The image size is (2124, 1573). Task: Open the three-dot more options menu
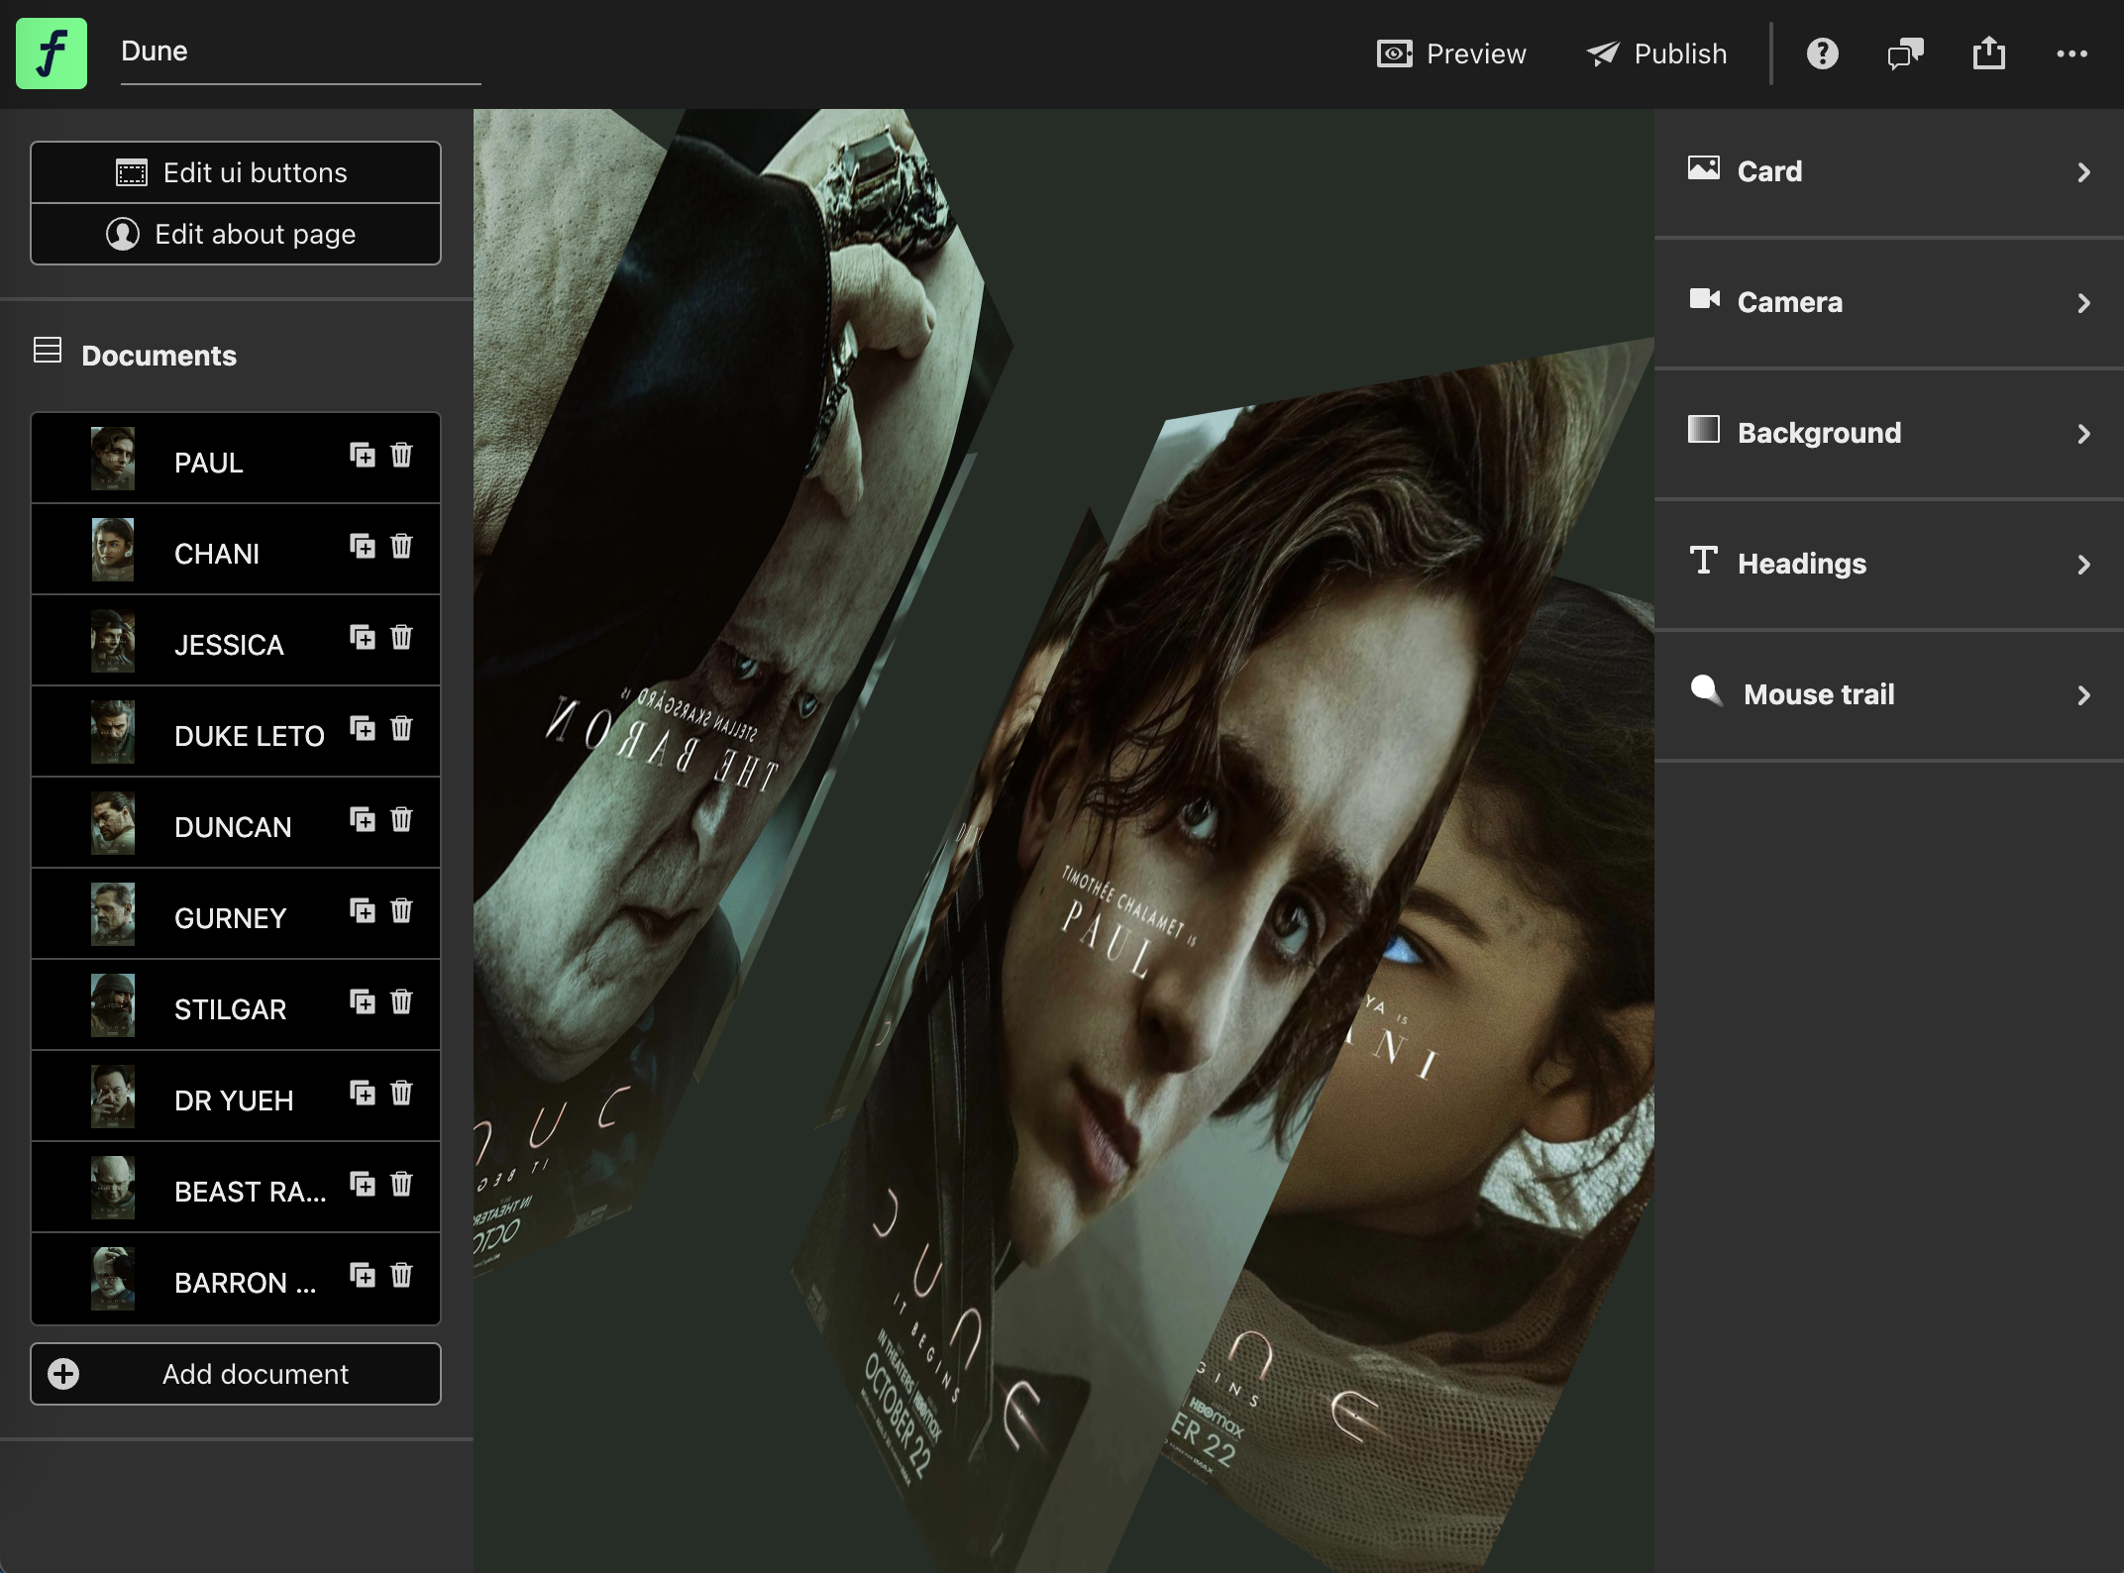pyautogui.click(x=2071, y=53)
